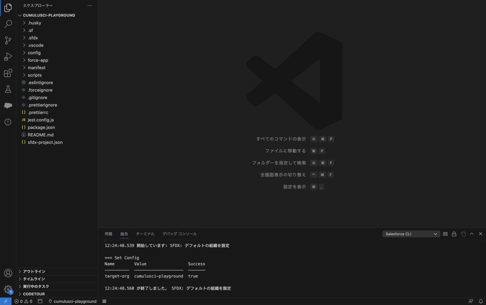This screenshot has width=486, height=305.
Task: Click the フォルダーを指定して検索 shortcut hint
Action: pos(279,163)
